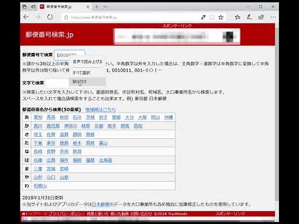The width and height of the screenshot is (299, 224).
Task: Open the 長野 prefecture link
Action: (51, 152)
